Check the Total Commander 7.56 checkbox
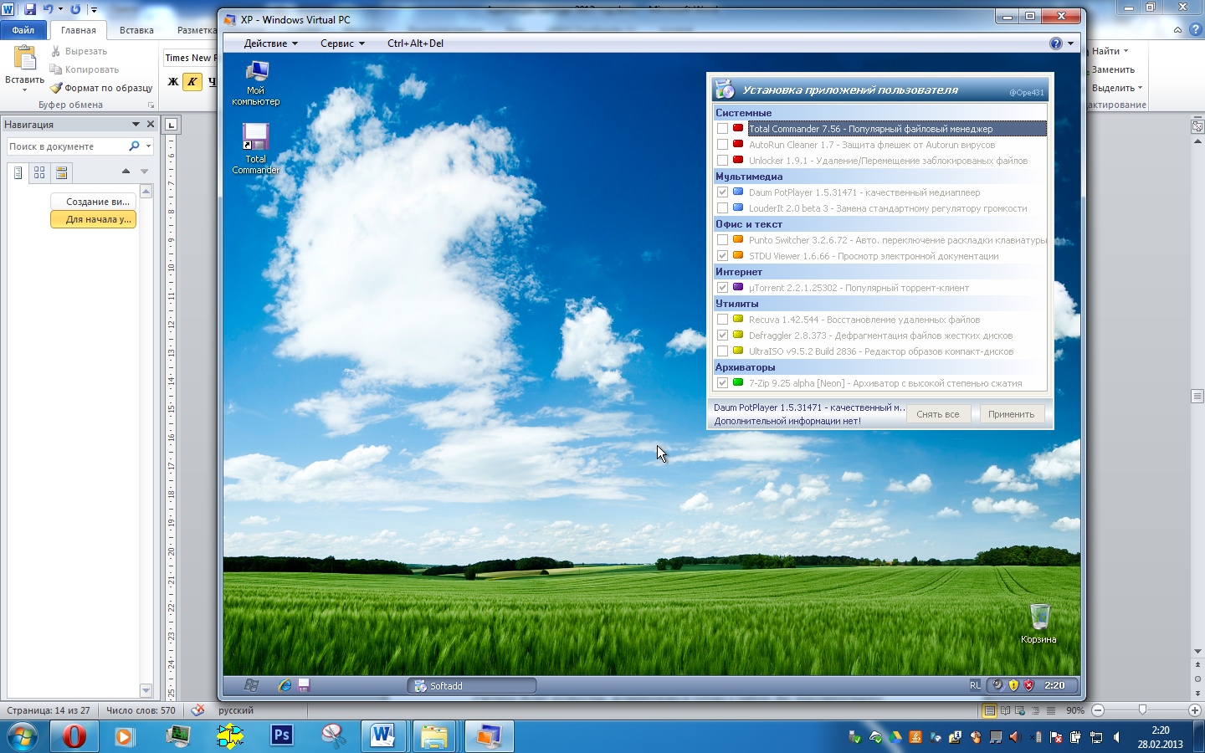 click(x=722, y=129)
